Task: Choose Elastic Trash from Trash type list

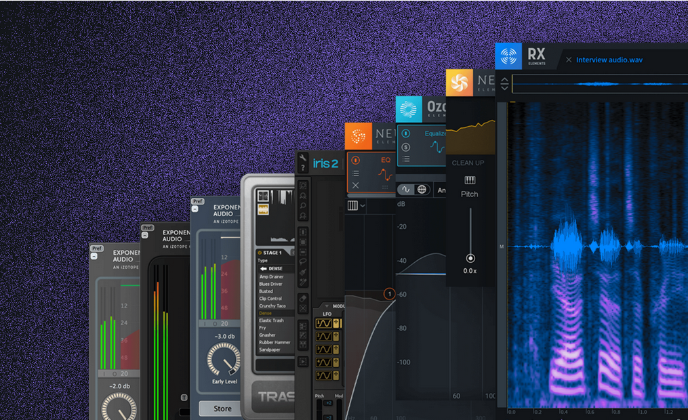Action: tap(271, 320)
